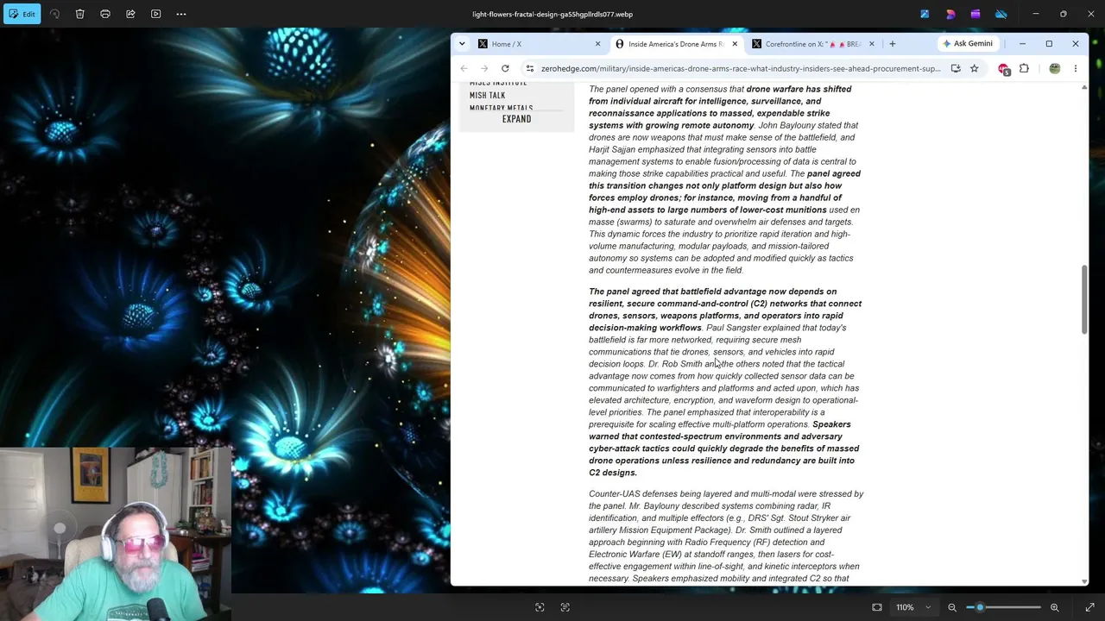Toggle fit-to-window icon in Photos
Image resolution: width=1105 pixels, height=621 pixels.
pyautogui.click(x=877, y=607)
